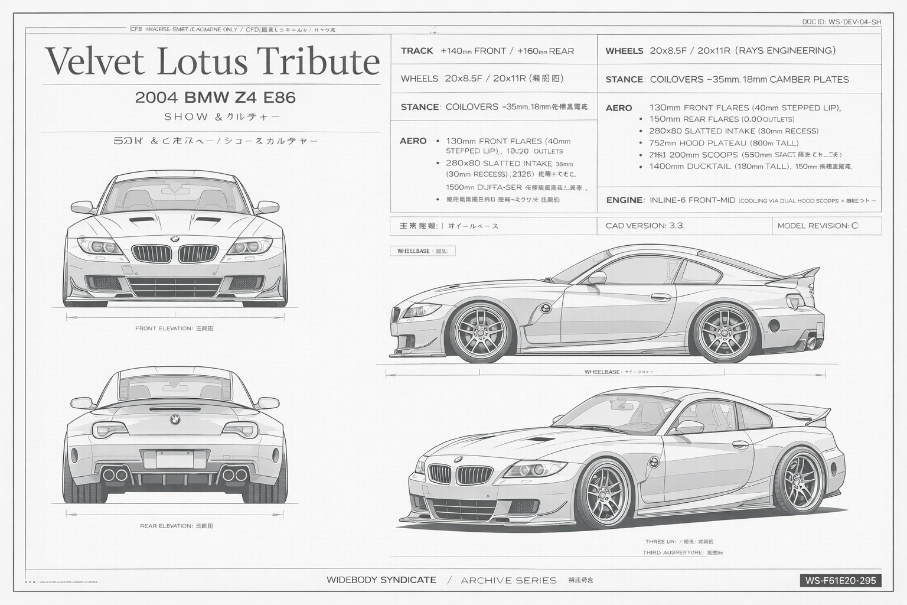907x605 pixels.
Task: Click the CAD VERSION: 3.3 cell
Action: click(x=684, y=226)
